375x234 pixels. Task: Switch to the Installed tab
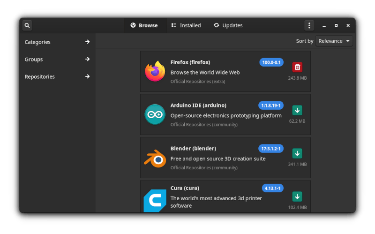186,25
